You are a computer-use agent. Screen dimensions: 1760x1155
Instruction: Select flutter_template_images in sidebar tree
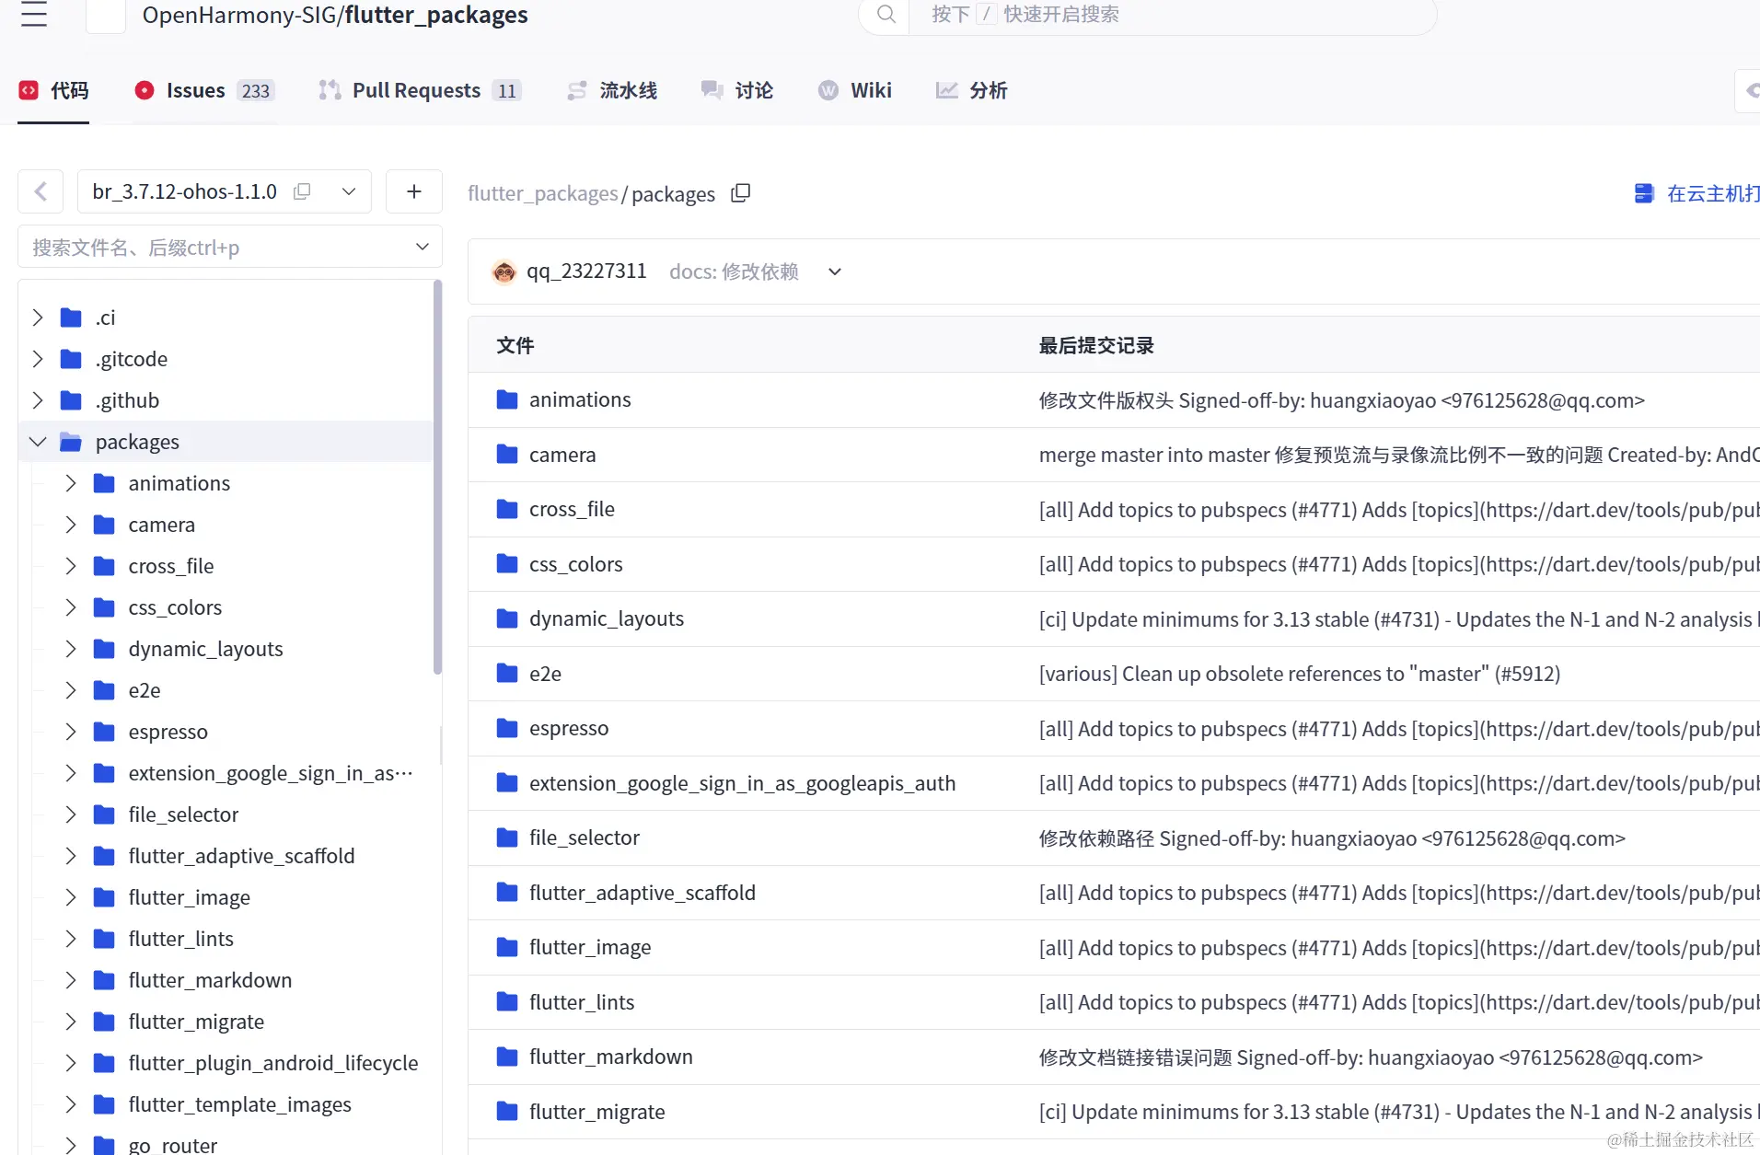point(239,1104)
